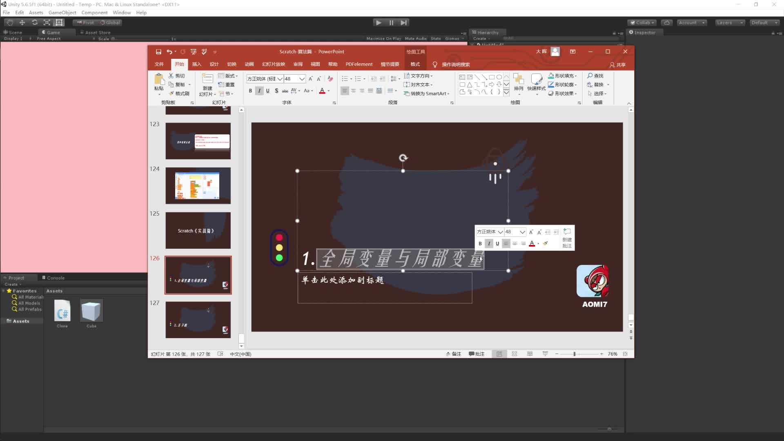The width and height of the screenshot is (784, 441).
Task: Click Unity's Step button
Action: tap(403, 22)
